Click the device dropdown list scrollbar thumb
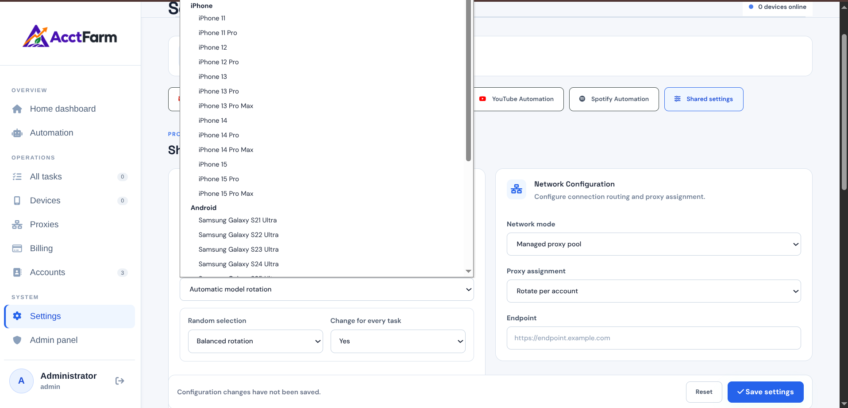The width and height of the screenshot is (848, 408). coord(468,80)
